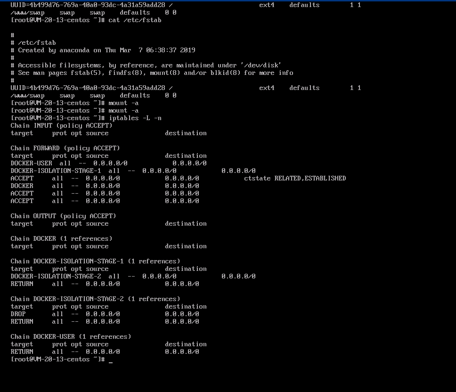Click "DOCKER-ISOLATION-STAGE-1" target in the FORWARD chain
456x392 pixels.
point(56,171)
